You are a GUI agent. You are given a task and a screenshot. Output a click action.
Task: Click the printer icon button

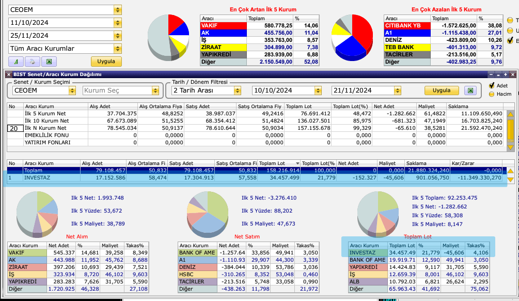[32, 62]
